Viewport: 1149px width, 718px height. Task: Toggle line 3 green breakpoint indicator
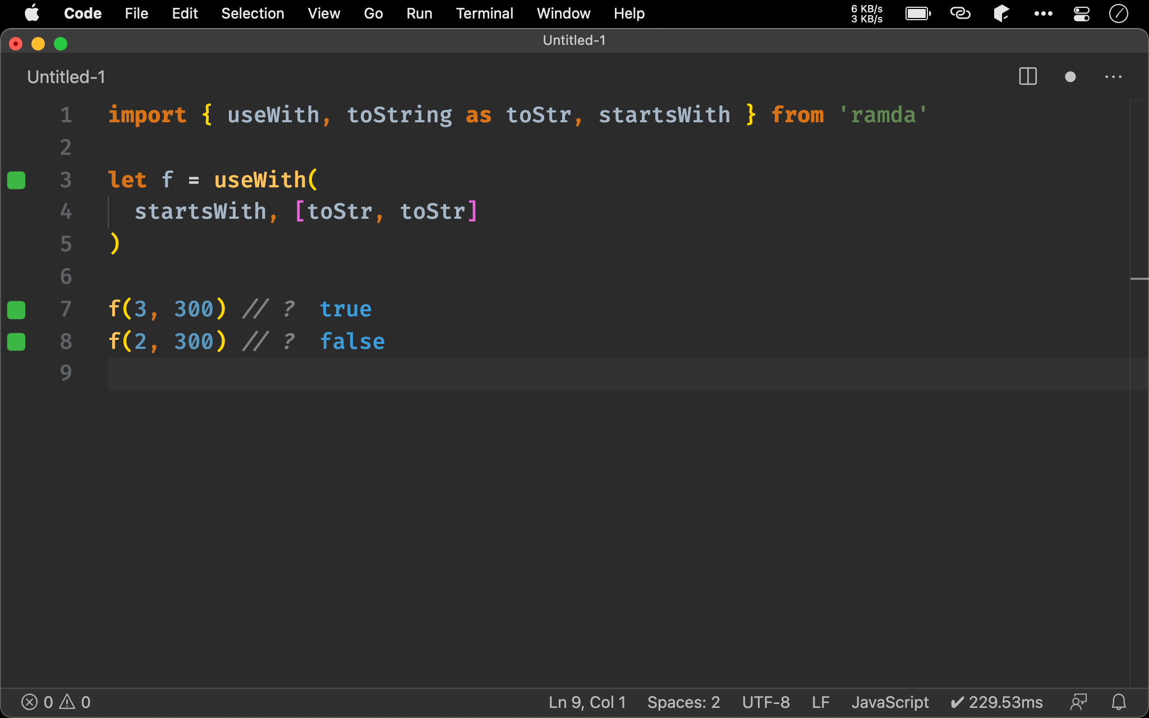(16, 179)
